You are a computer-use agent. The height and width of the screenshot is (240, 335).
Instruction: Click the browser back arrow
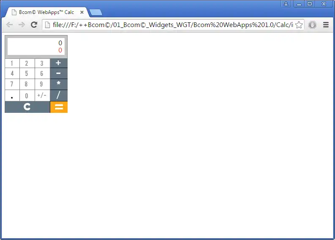[9, 25]
